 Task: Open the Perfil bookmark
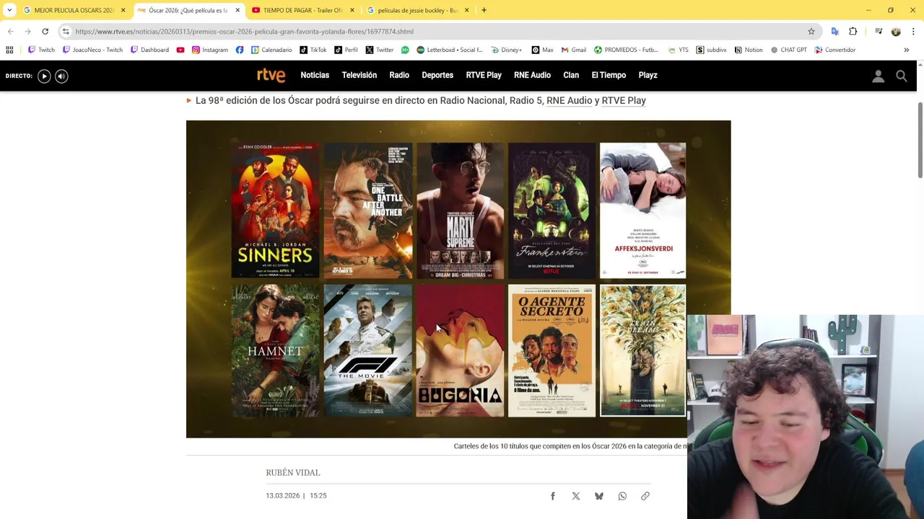(346, 50)
